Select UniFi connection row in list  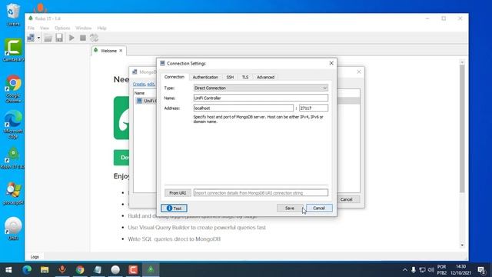pyautogui.click(x=146, y=101)
